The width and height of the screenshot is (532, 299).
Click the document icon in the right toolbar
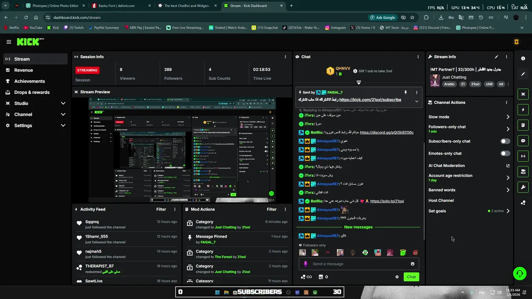523,125
